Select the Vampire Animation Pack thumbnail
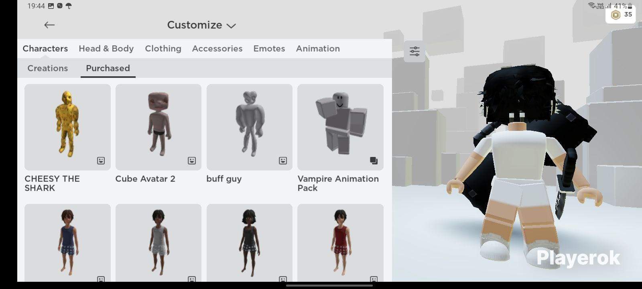The image size is (642, 289). coord(340,127)
